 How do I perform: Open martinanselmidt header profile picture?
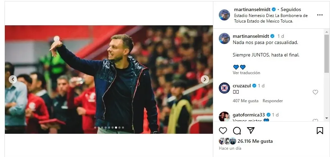pos(224,15)
